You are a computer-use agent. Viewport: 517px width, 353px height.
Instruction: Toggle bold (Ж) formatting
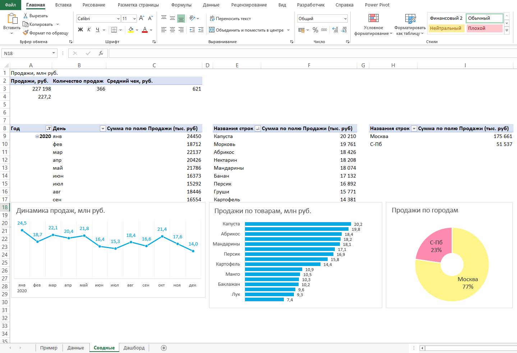pyautogui.click(x=80, y=30)
